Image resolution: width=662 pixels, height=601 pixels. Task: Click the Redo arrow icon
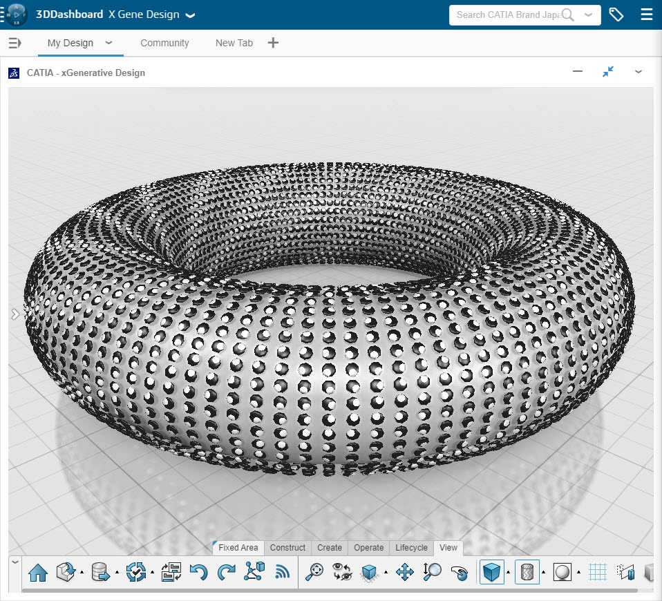coord(227,572)
